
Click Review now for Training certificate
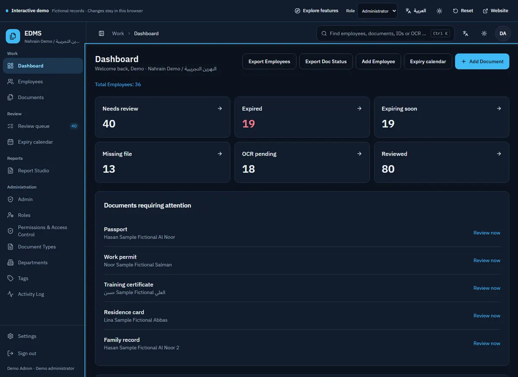(487, 288)
